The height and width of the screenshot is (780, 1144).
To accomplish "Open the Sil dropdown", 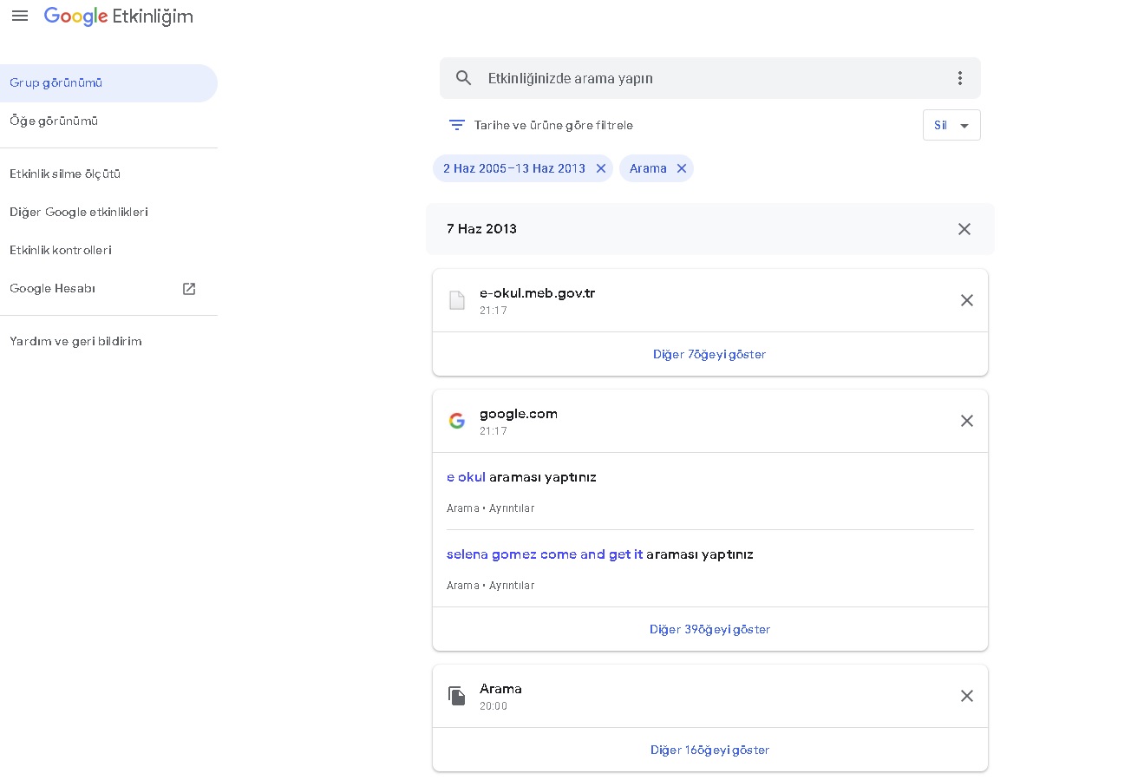I will [x=951, y=125].
